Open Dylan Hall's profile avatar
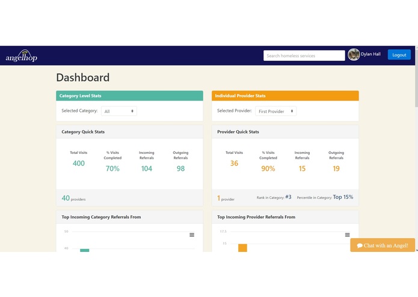Viewport: 418px width, 297px height. click(x=354, y=55)
